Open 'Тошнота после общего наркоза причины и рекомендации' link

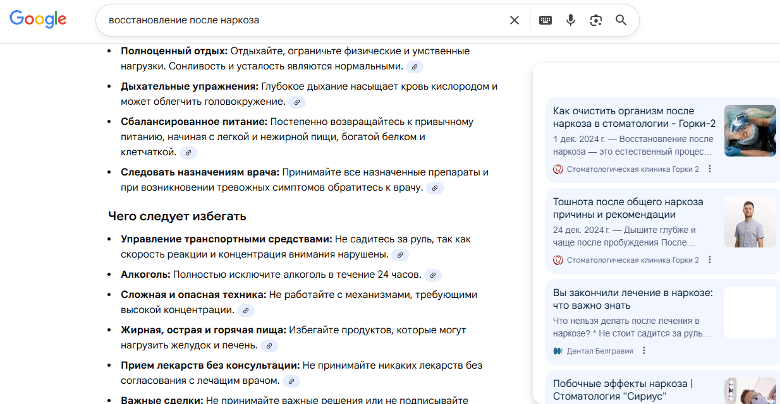click(628, 208)
